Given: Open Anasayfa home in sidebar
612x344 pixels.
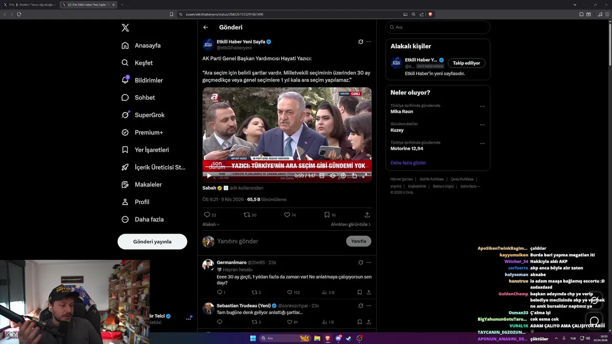Looking at the screenshot, I should point(141,45).
